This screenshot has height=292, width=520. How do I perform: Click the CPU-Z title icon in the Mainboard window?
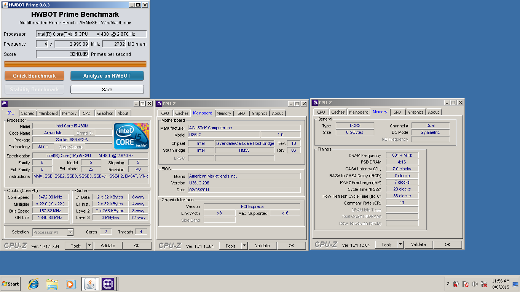pyautogui.click(x=159, y=104)
